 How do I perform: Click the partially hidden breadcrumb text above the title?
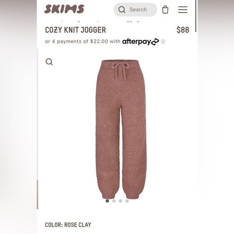tap(92, 21)
